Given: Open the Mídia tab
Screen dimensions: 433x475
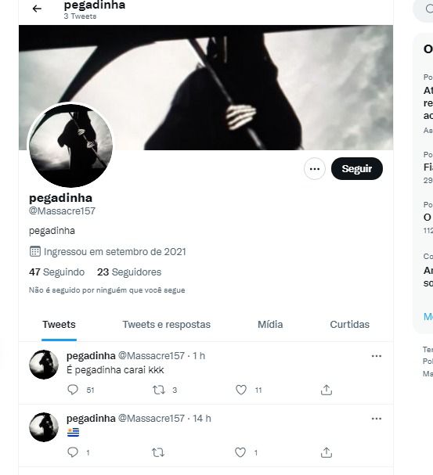Looking at the screenshot, I should 270,325.
